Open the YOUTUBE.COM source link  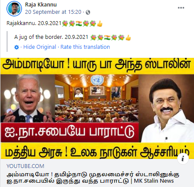[25, 166]
